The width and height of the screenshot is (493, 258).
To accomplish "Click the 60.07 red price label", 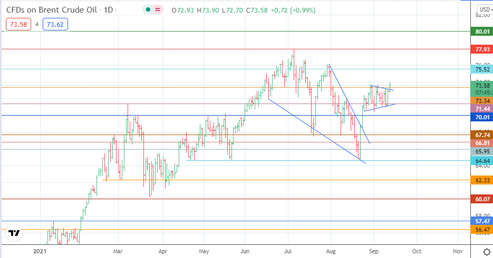I will 482,199.
